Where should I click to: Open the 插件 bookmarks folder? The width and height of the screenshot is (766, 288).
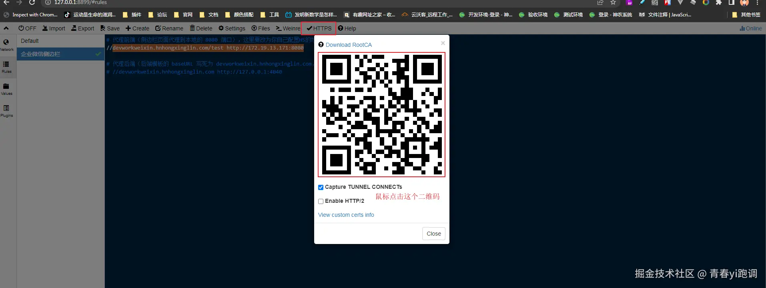coord(132,15)
